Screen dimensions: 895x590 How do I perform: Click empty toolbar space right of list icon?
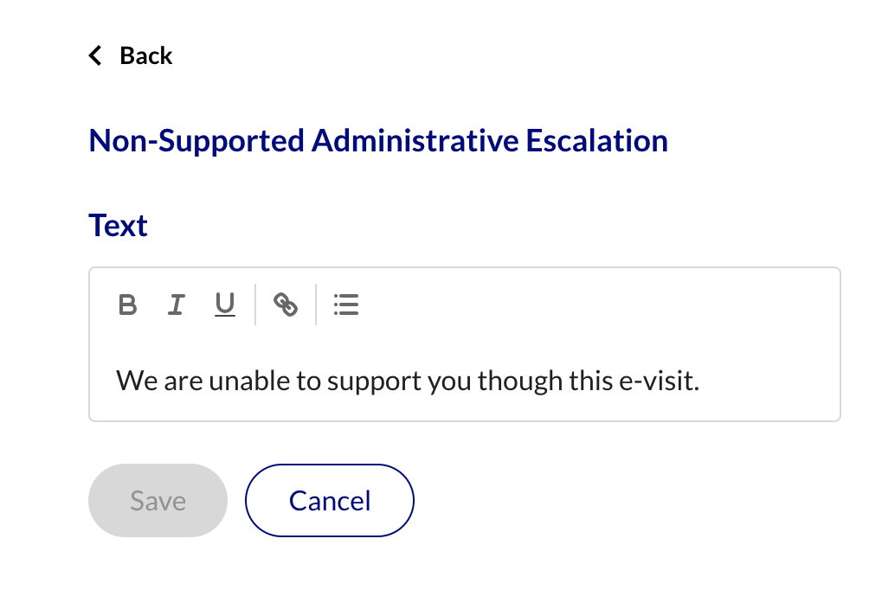[x=594, y=305]
